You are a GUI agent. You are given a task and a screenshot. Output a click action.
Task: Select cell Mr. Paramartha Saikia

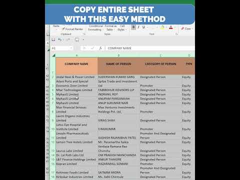coord(118,142)
